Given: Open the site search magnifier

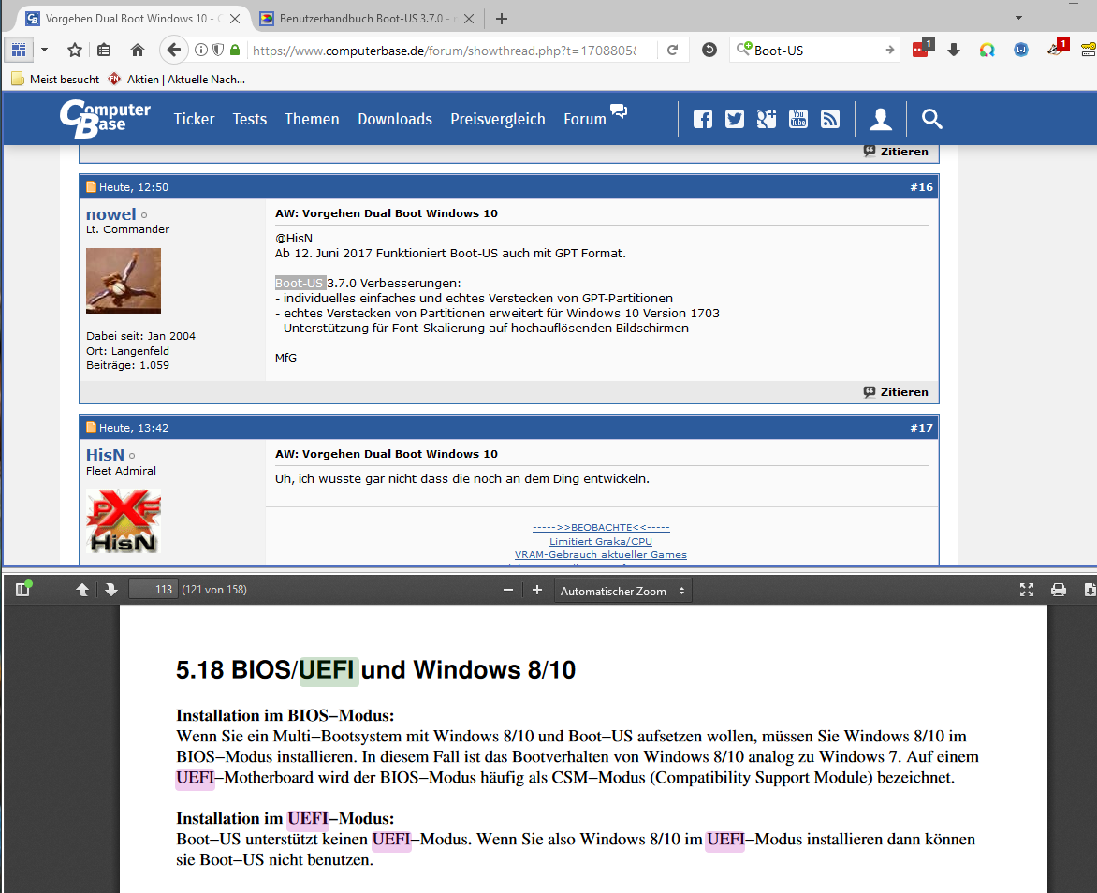Looking at the screenshot, I should [931, 119].
